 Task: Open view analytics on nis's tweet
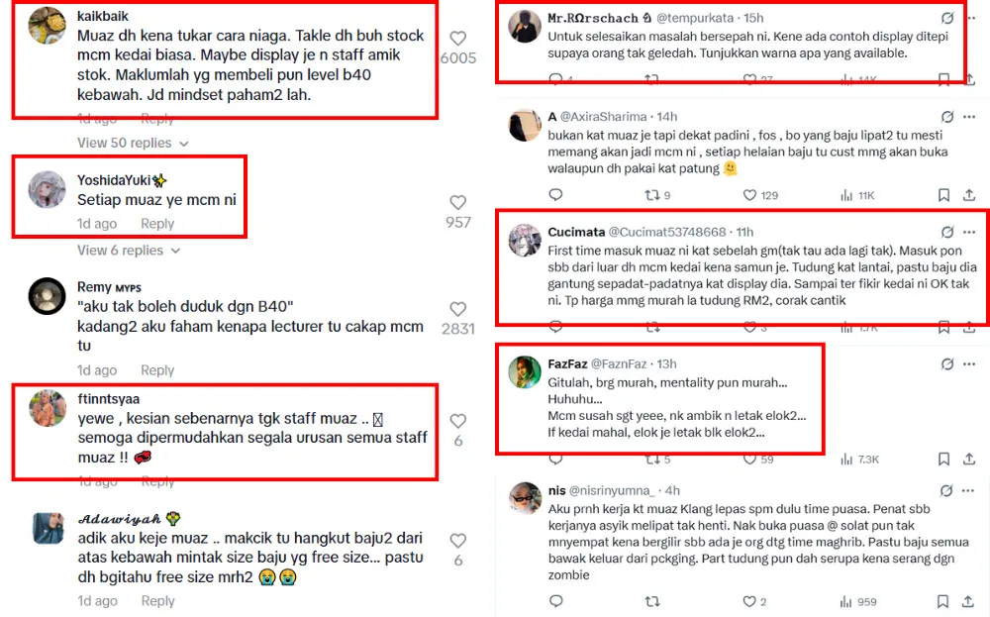[x=846, y=601]
